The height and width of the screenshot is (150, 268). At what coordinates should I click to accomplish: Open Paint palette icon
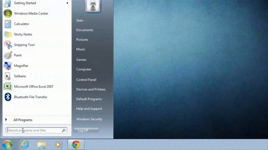[8, 55]
